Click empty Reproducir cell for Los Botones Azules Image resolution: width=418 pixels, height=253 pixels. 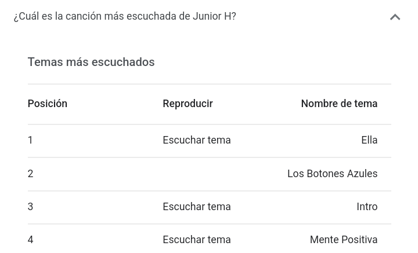(197, 174)
